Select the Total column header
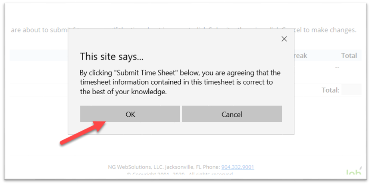The image size is (371, 185). [x=349, y=56]
